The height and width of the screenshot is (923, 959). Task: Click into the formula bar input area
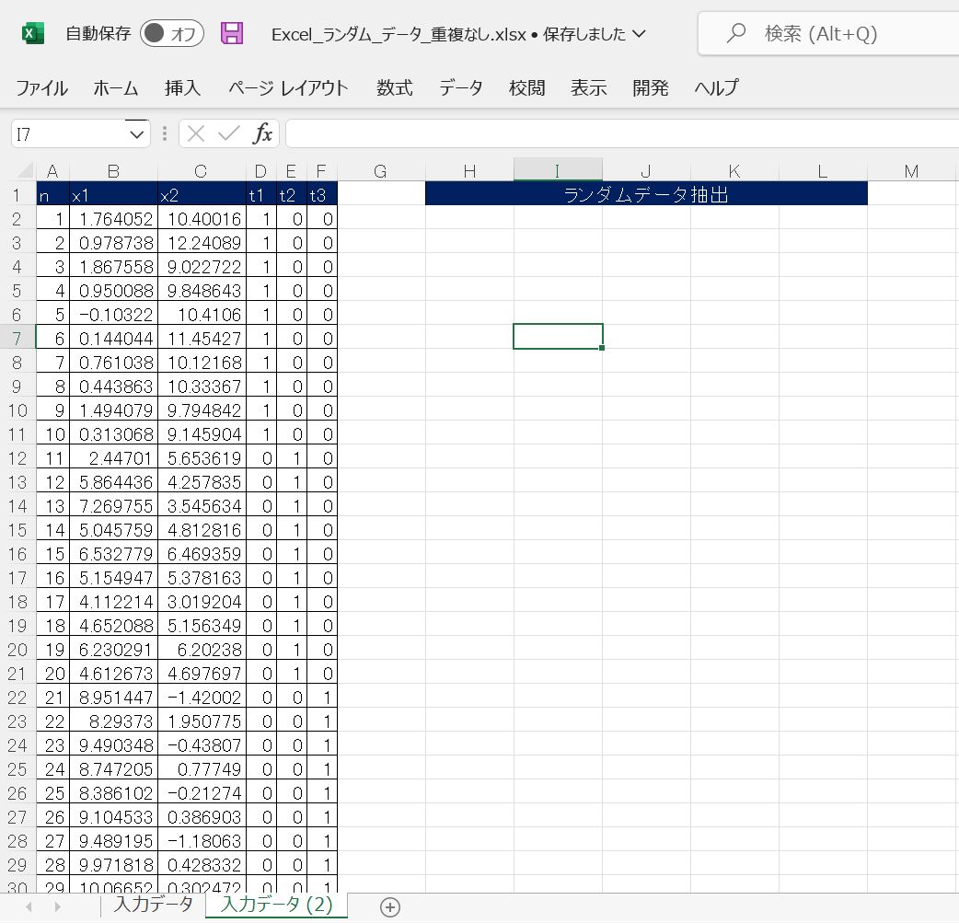click(x=622, y=134)
